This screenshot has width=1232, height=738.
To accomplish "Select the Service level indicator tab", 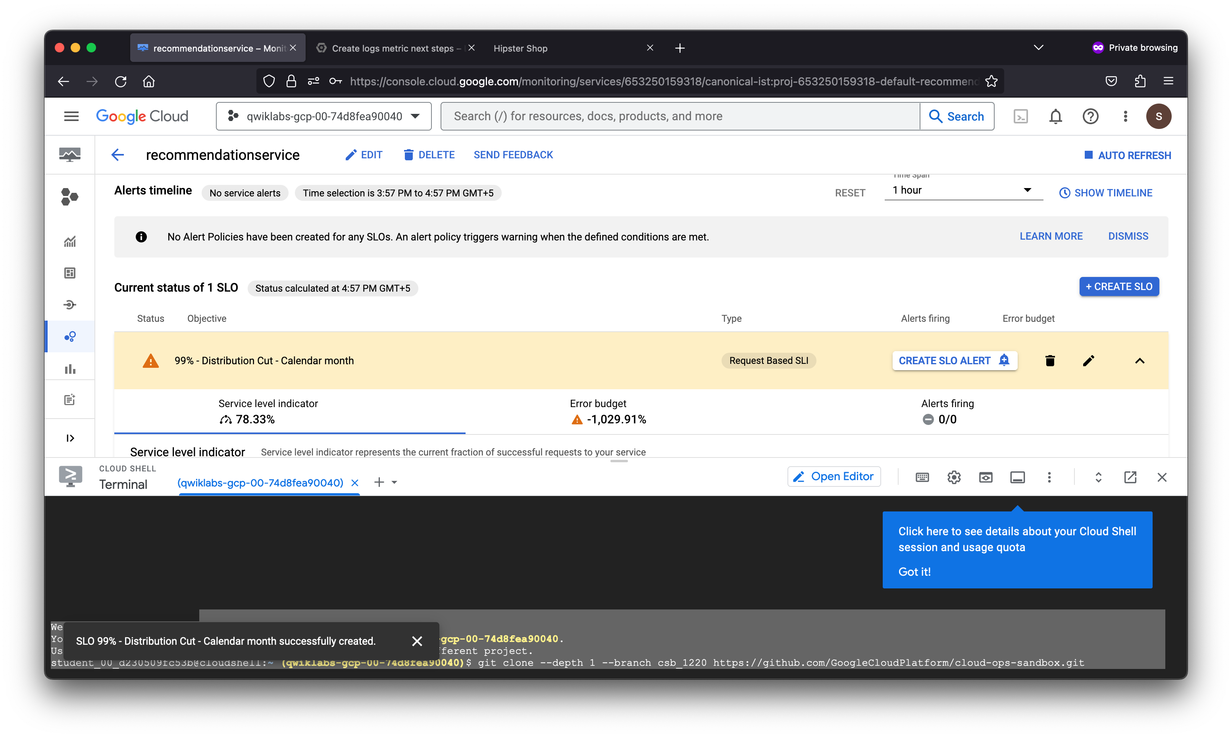I will 290,412.
